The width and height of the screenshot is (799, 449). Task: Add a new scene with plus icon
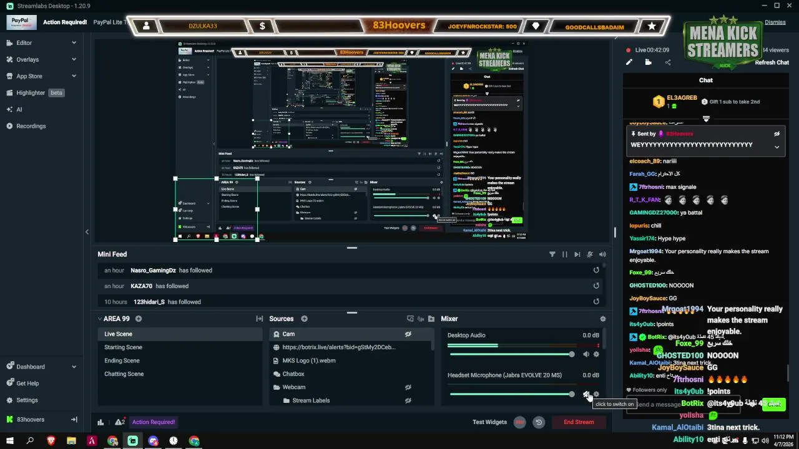pyautogui.click(x=139, y=319)
